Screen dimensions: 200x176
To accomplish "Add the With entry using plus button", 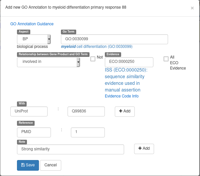I will point(125,111).
